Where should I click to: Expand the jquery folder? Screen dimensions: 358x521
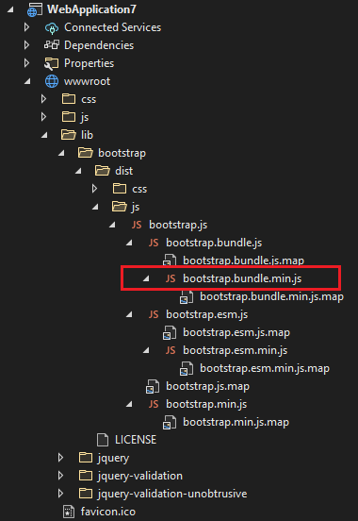(60, 458)
